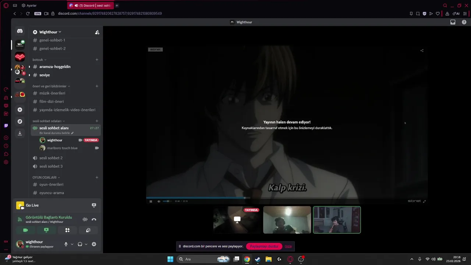Open the Discord inbox icon
This screenshot has height=265, width=471.
click(453, 22)
